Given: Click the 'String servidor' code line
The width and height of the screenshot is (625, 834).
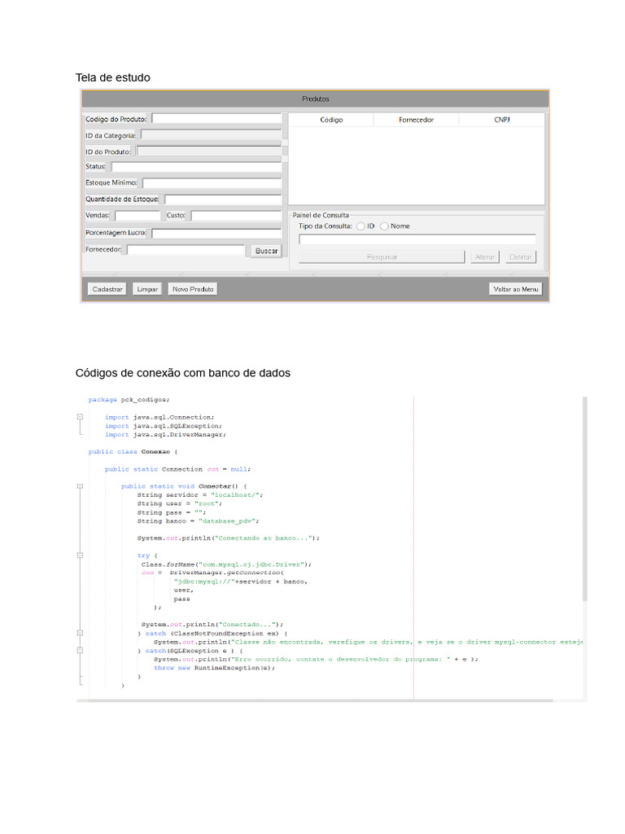Looking at the screenshot, I should click(x=200, y=494).
